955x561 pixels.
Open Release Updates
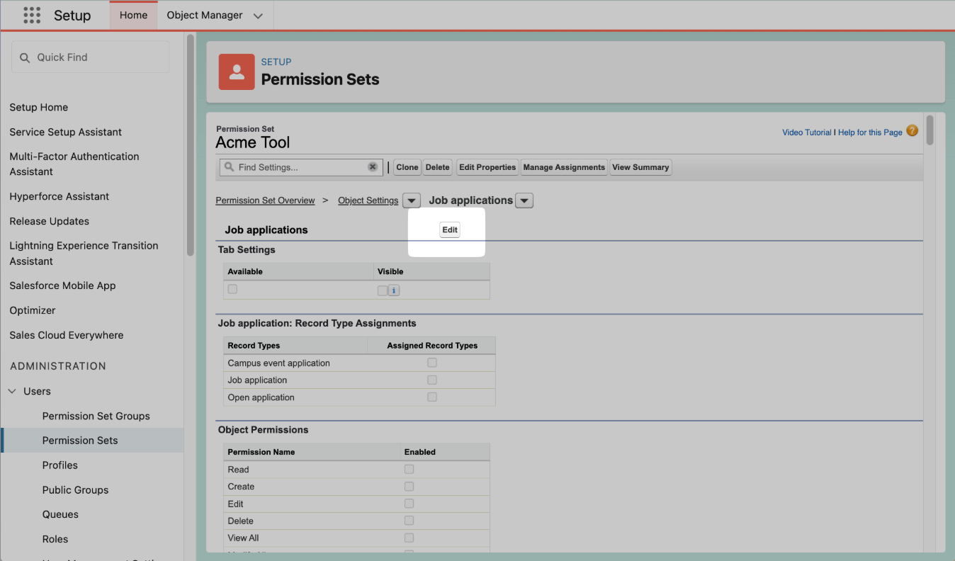(50, 221)
